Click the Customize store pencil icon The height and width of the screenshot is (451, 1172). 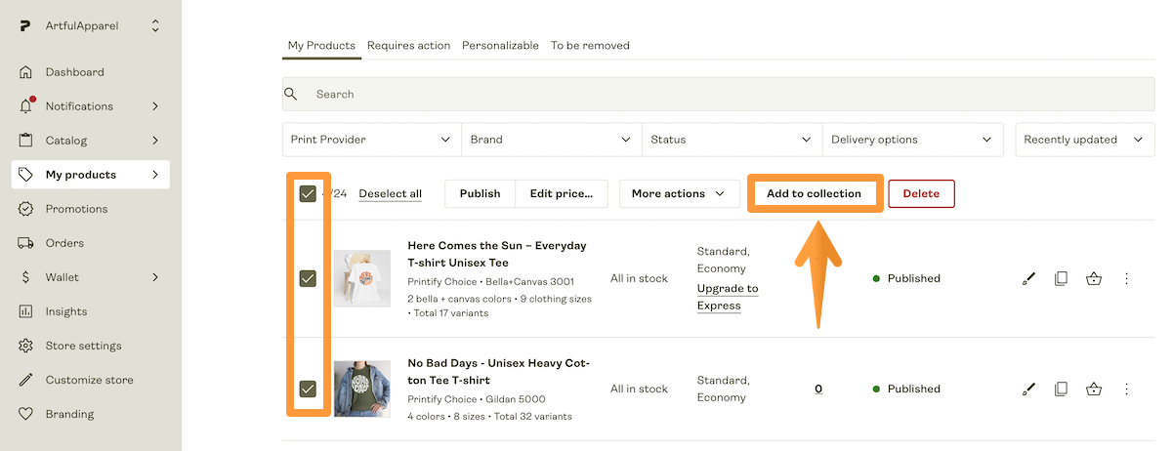click(x=25, y=380)
